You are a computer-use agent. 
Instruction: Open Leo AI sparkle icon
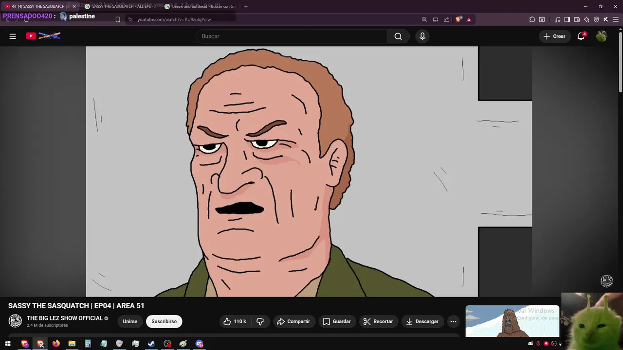click(586, 19)
